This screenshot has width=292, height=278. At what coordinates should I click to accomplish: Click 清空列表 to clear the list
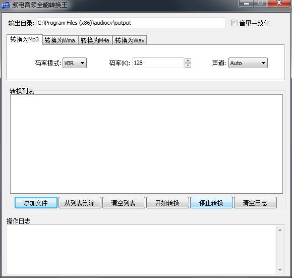124,202
